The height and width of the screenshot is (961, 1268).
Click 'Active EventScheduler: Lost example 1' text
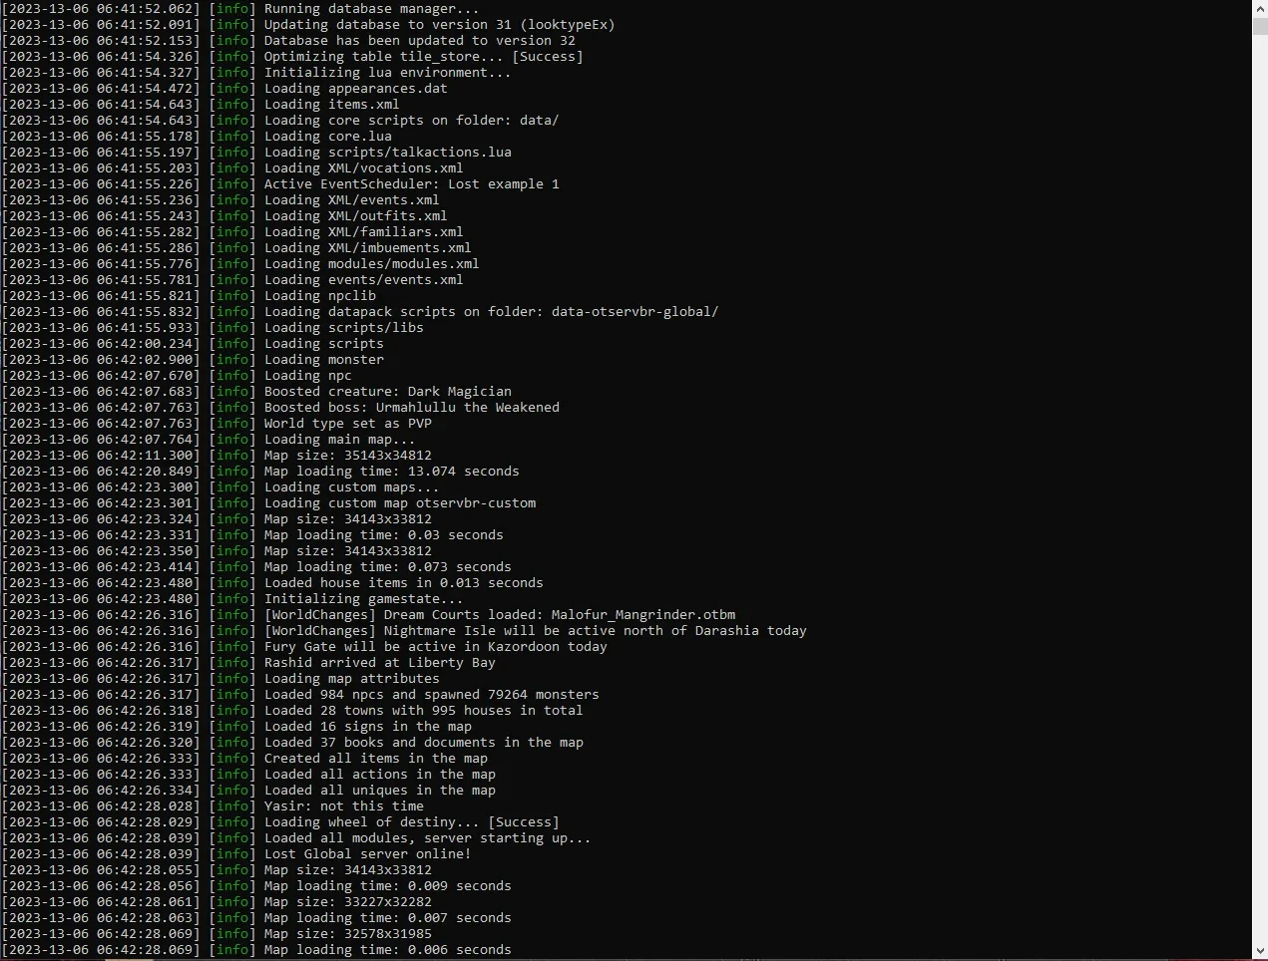coord(411,183)
